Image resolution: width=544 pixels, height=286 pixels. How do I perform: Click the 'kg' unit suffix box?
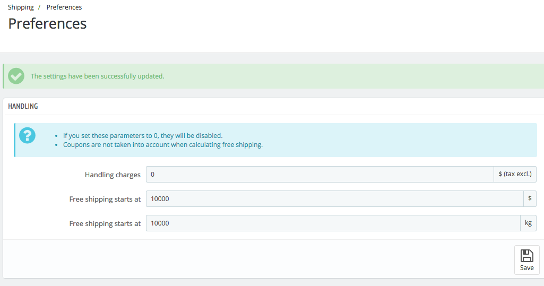(529, 223)
